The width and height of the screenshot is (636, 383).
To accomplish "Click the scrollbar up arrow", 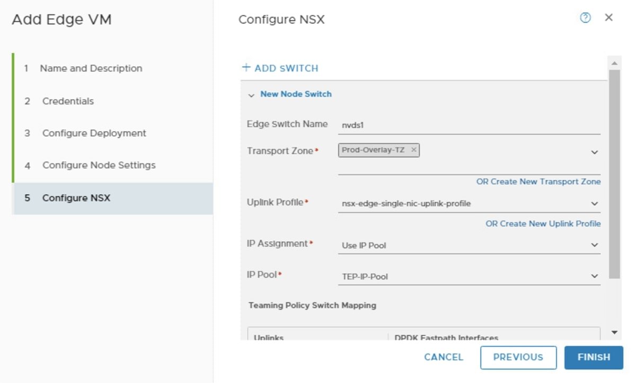I will pyautogui.click(x=615, y=62).
